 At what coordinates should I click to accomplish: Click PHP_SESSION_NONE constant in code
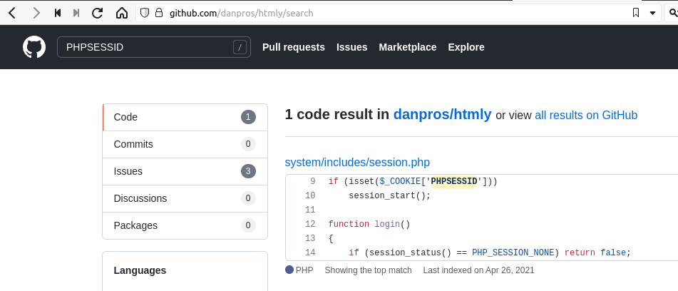(x=513, y=252)
